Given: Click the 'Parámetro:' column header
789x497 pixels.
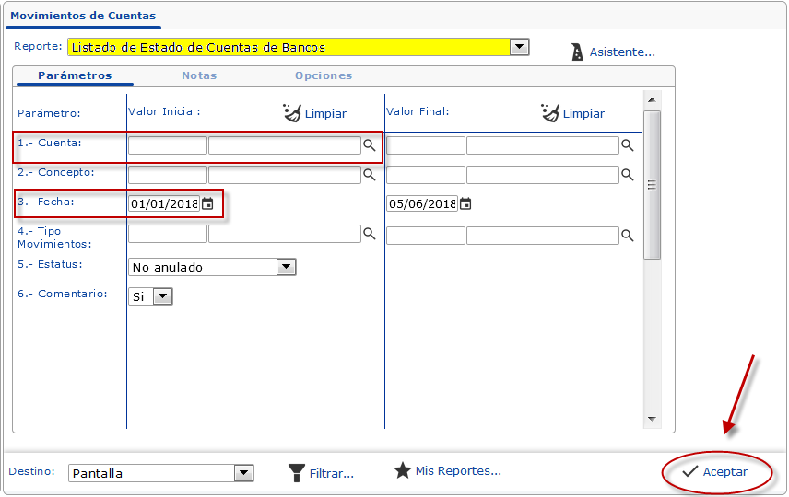Looking at the screenshot, I should click(x=49, y=113).
